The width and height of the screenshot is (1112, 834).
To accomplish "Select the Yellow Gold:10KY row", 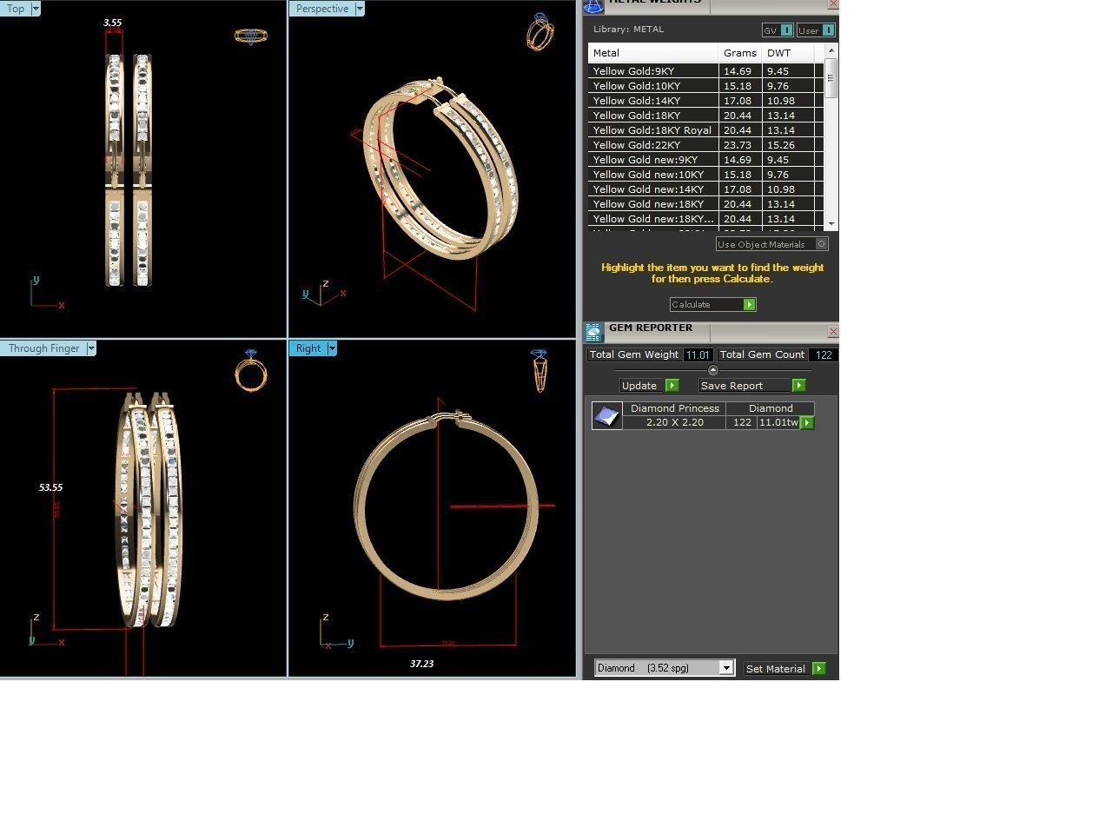I will click(705, 86).
